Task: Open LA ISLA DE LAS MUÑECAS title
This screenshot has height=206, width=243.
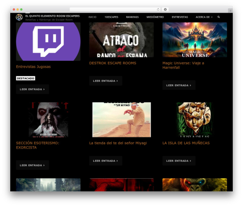Action: 186,143
